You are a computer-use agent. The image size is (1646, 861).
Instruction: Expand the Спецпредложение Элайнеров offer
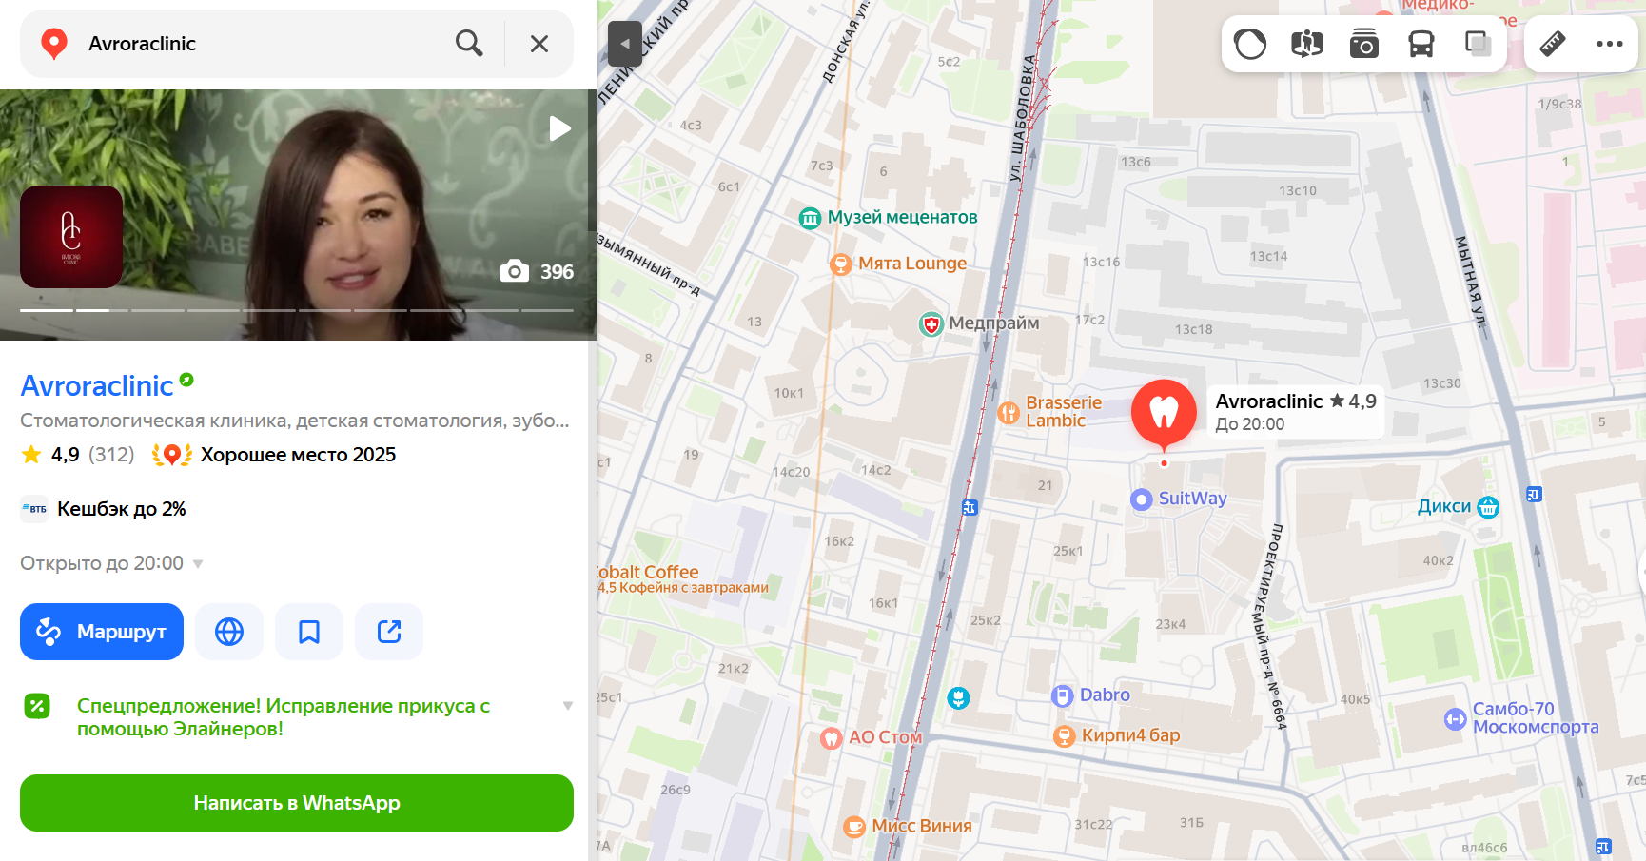(297, 717)
